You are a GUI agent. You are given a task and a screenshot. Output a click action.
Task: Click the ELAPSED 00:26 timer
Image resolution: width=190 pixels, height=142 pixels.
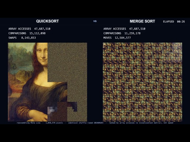[174, 22]
